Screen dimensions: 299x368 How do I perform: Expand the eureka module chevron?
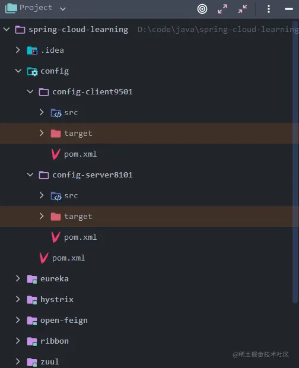[18, 278]
